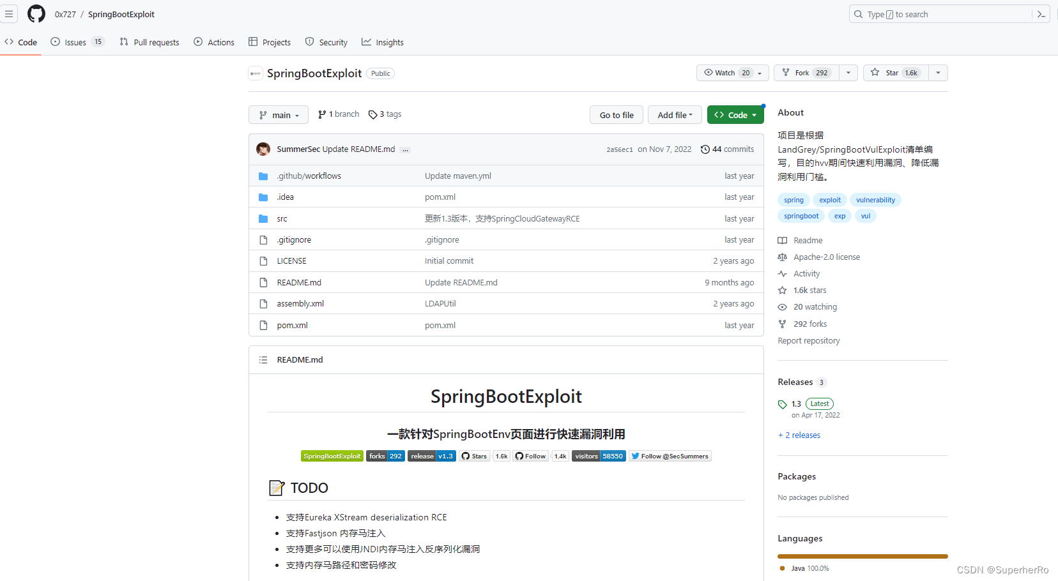Open the global navigation hamburger menu
1058x581 pixels.
click(10, 13)
